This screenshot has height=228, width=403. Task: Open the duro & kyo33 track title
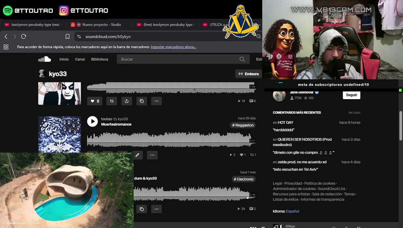pos(145,178)
